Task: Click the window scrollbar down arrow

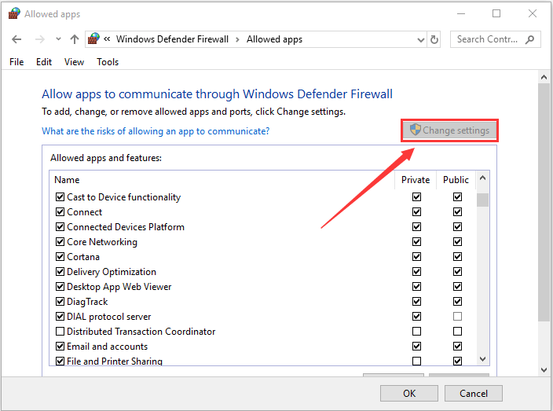Action: tap(544, 369)
